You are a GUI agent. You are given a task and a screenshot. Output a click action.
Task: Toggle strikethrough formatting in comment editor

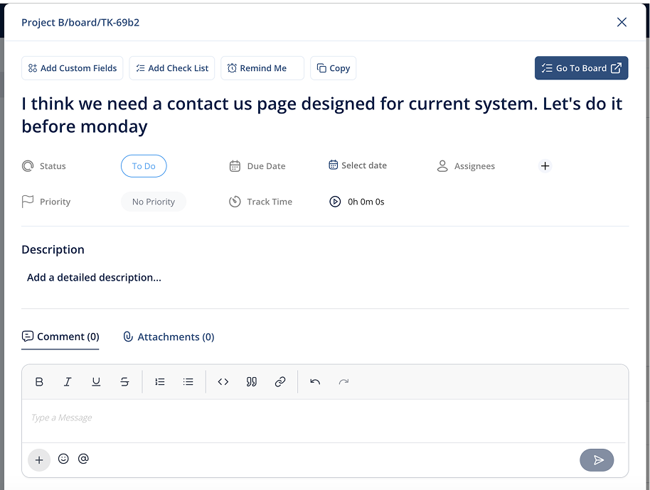[x=124, y=381]
